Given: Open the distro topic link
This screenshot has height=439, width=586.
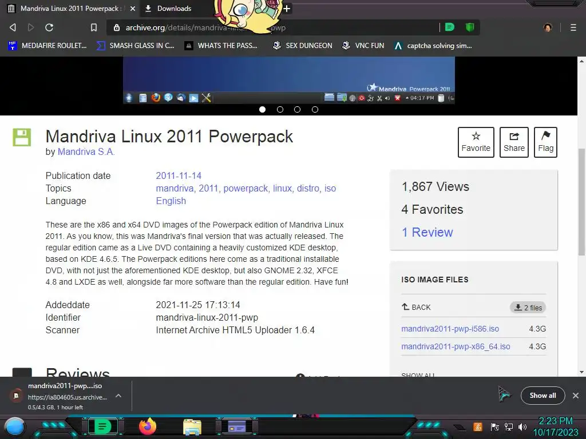Looking at the screenshot, I should tap(308, 188).
